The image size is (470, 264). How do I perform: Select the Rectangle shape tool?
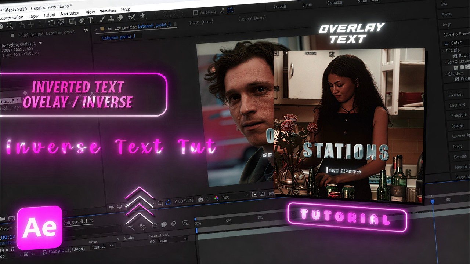72,21
